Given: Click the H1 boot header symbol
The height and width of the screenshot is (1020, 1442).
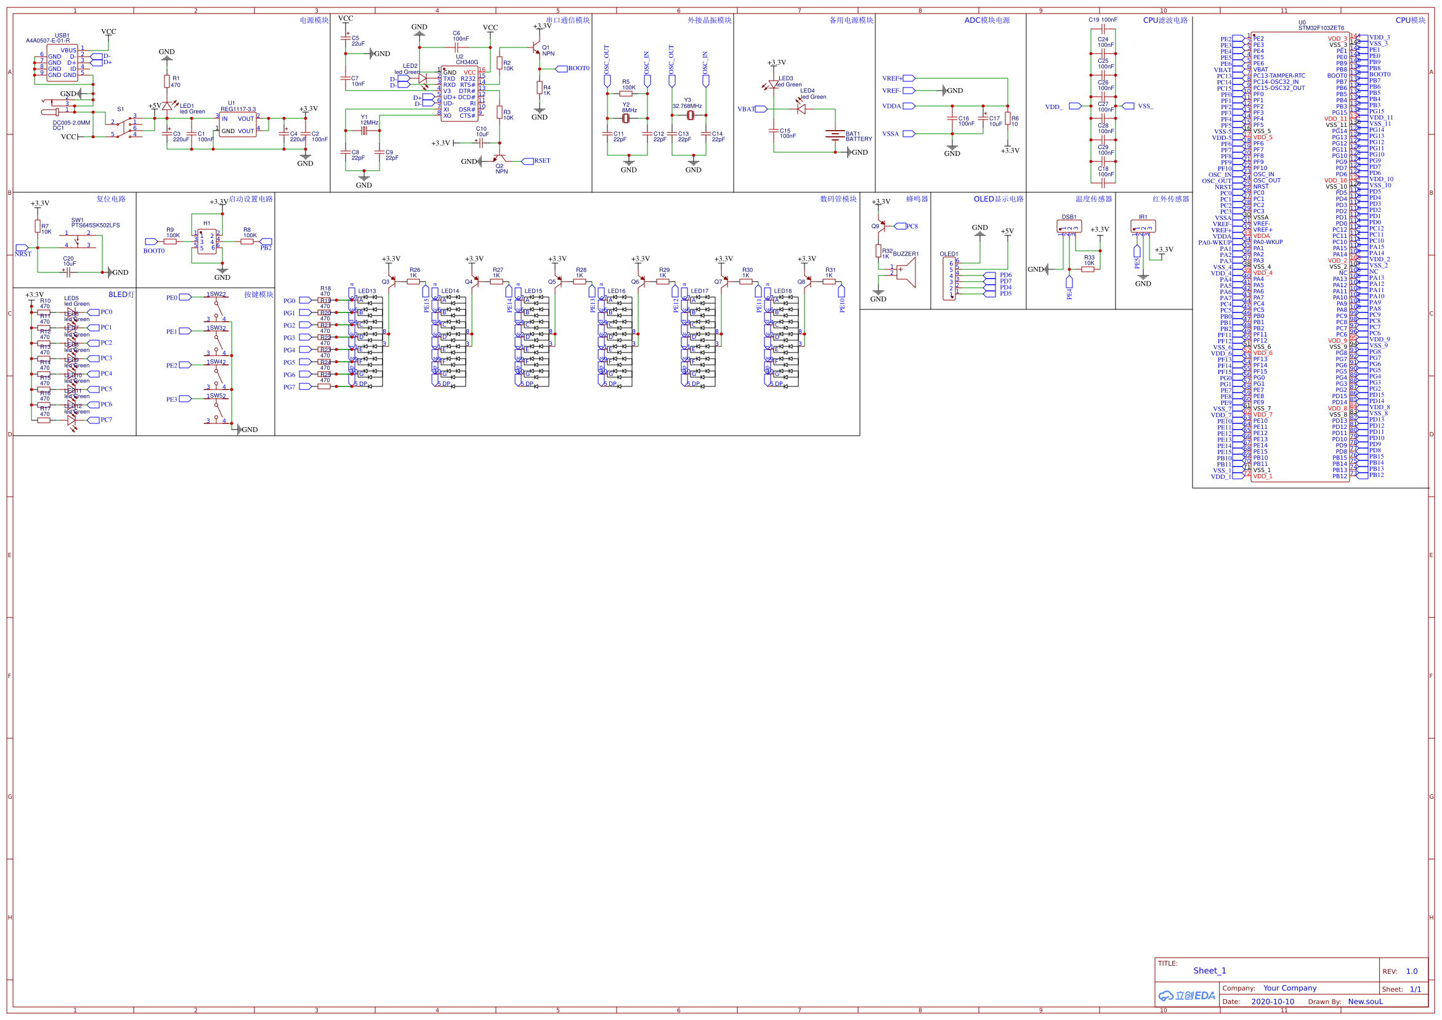Looking at the screenshot, I should tap(206, 242).
